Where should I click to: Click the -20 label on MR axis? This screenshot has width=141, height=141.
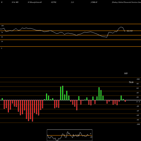[x=138, y=106]
